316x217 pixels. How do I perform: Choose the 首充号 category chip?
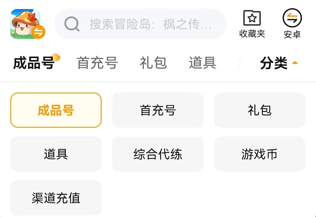[158, 110]
